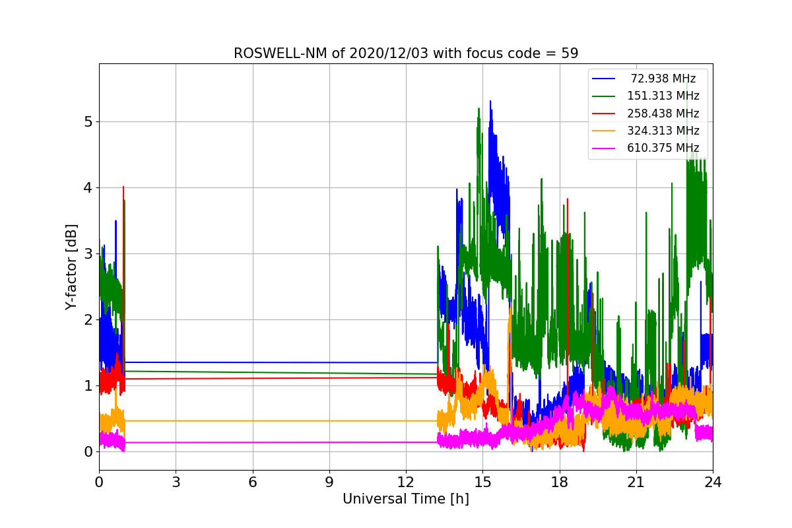This screenshot has height=528, width=792.
Task: Click y-axis tick label 0
Action: (x=88, y=451)
